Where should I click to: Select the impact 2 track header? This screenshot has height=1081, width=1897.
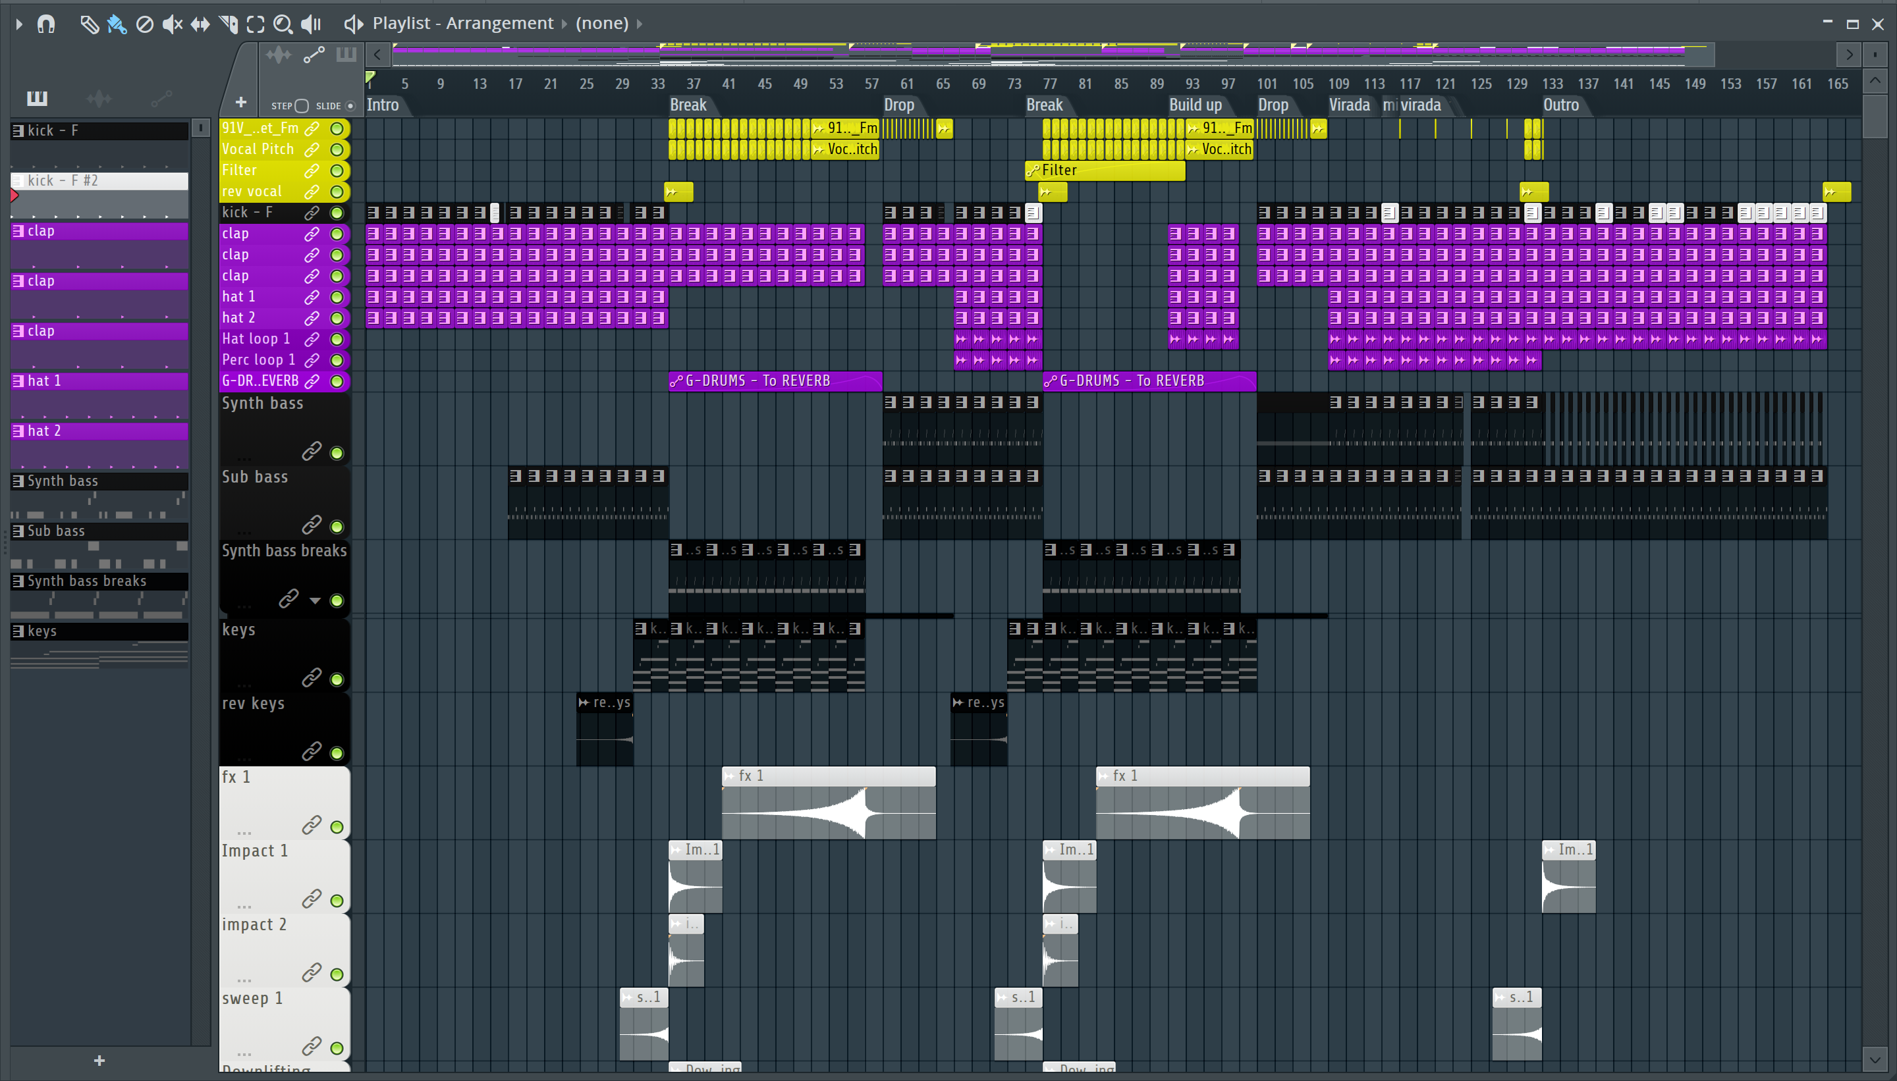click(x=285, y=951)
